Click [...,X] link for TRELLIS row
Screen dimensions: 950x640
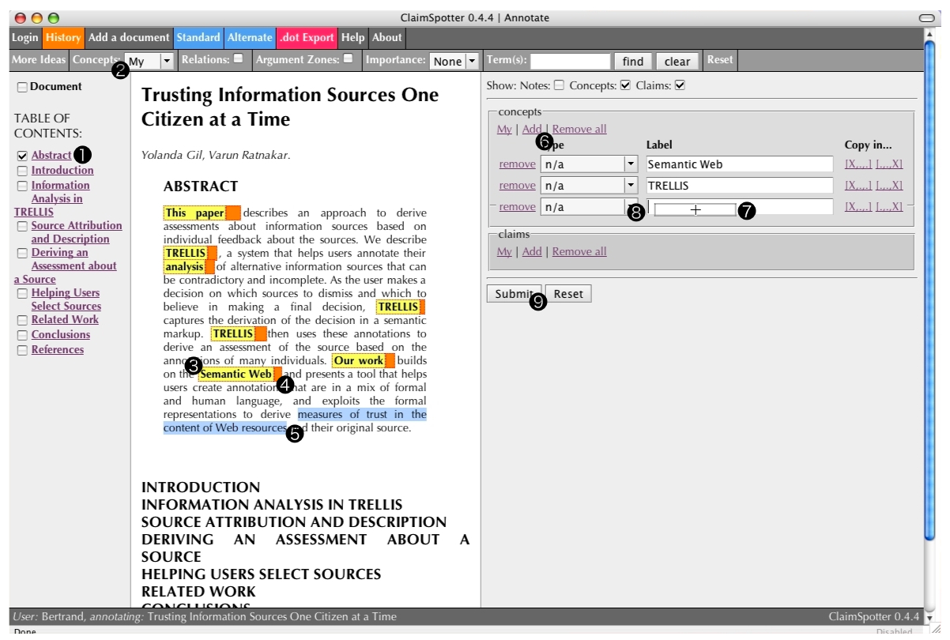pyautogui.click(x=889, y=186)
